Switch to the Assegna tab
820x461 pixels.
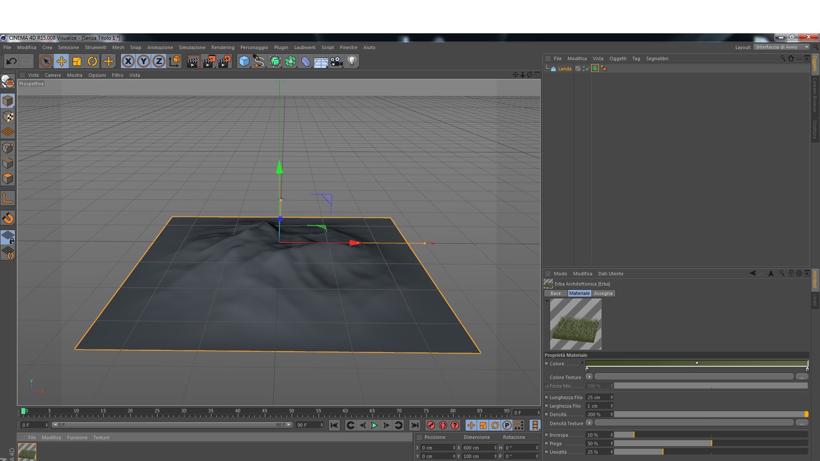(x=603, y=293)
